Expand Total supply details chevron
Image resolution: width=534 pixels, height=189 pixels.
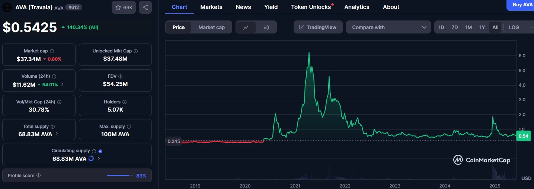point(57,134)
